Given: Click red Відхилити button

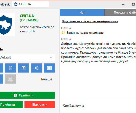Looking at the screenshot, I should pyautogui.click(x=40, y=105).
